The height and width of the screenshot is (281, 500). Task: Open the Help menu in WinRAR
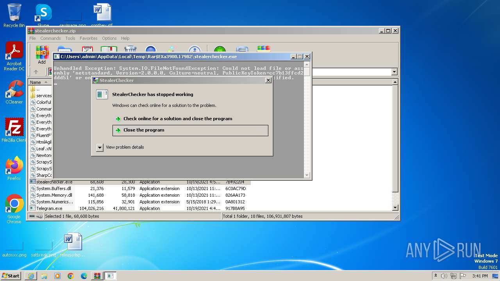pos(125,38)
